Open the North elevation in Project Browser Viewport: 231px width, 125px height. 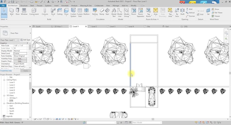click(x=12, y=108)
